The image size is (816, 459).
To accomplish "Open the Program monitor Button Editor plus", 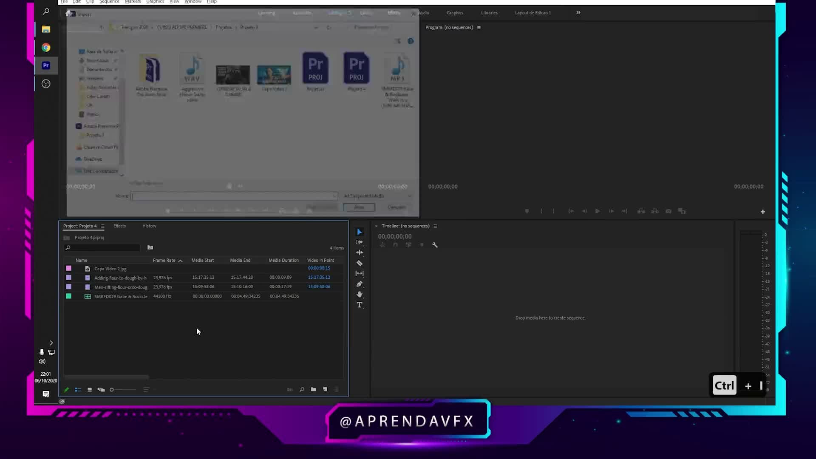I will pos(763,212).
